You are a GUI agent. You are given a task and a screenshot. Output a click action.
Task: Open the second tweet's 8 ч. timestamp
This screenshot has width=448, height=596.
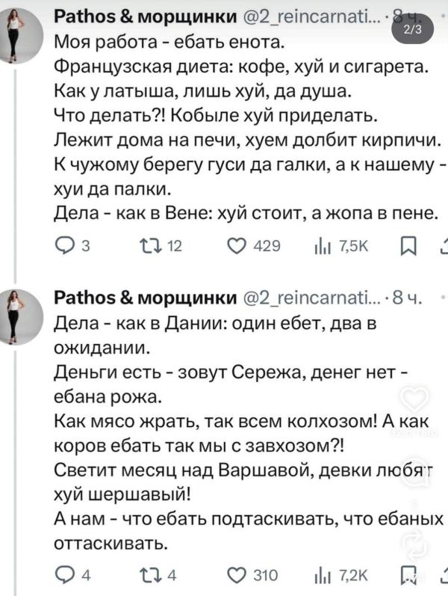pos(409,300)
